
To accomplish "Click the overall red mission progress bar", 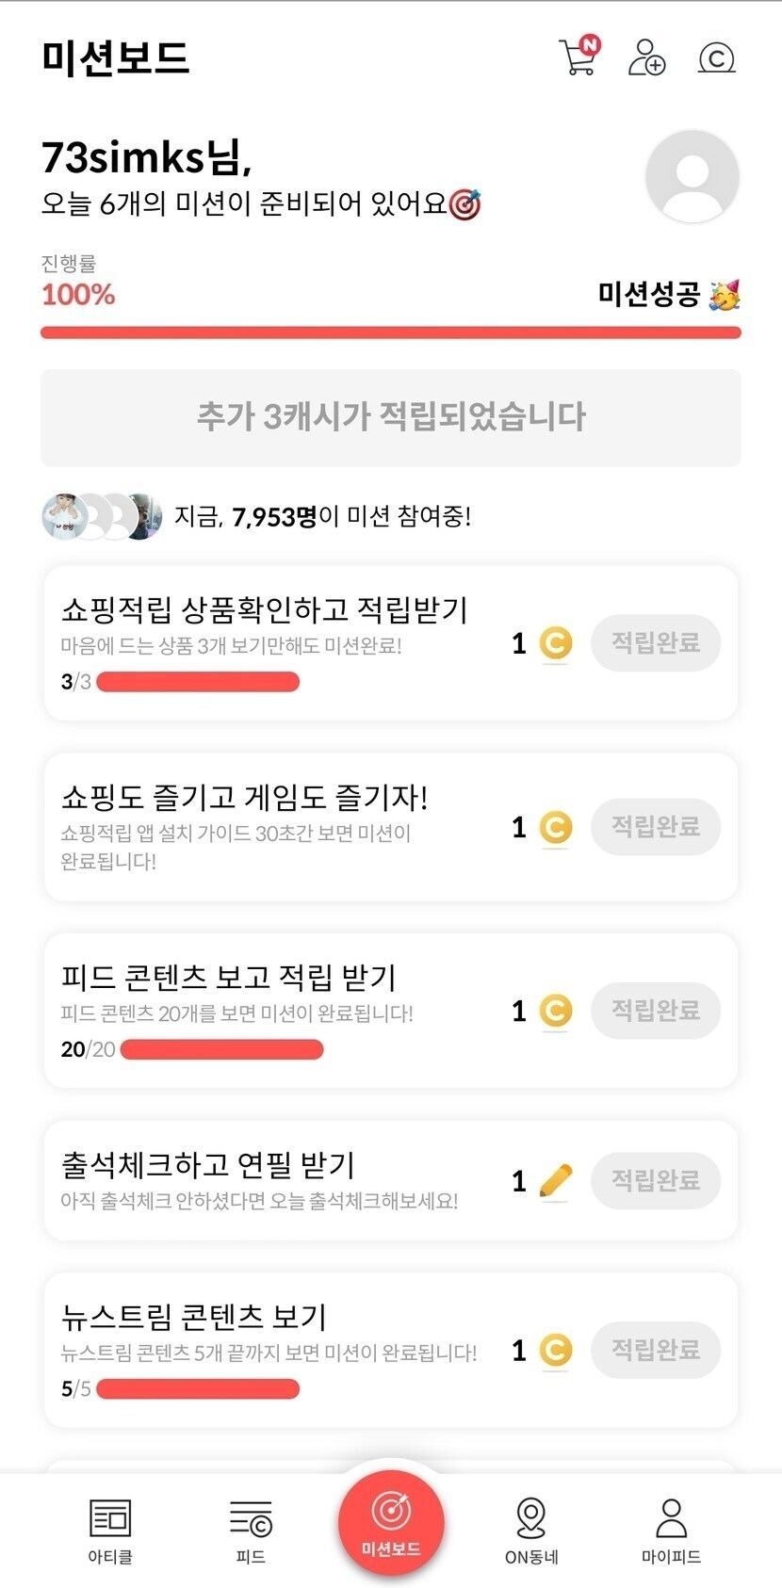I will coord(390,332).
